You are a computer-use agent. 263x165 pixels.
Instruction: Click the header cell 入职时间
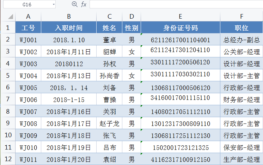click(x=69, y=27)
